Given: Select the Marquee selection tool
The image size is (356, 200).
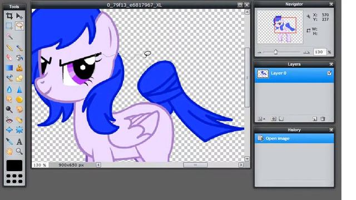Looking at the screenshot, I should click(9, 26).
